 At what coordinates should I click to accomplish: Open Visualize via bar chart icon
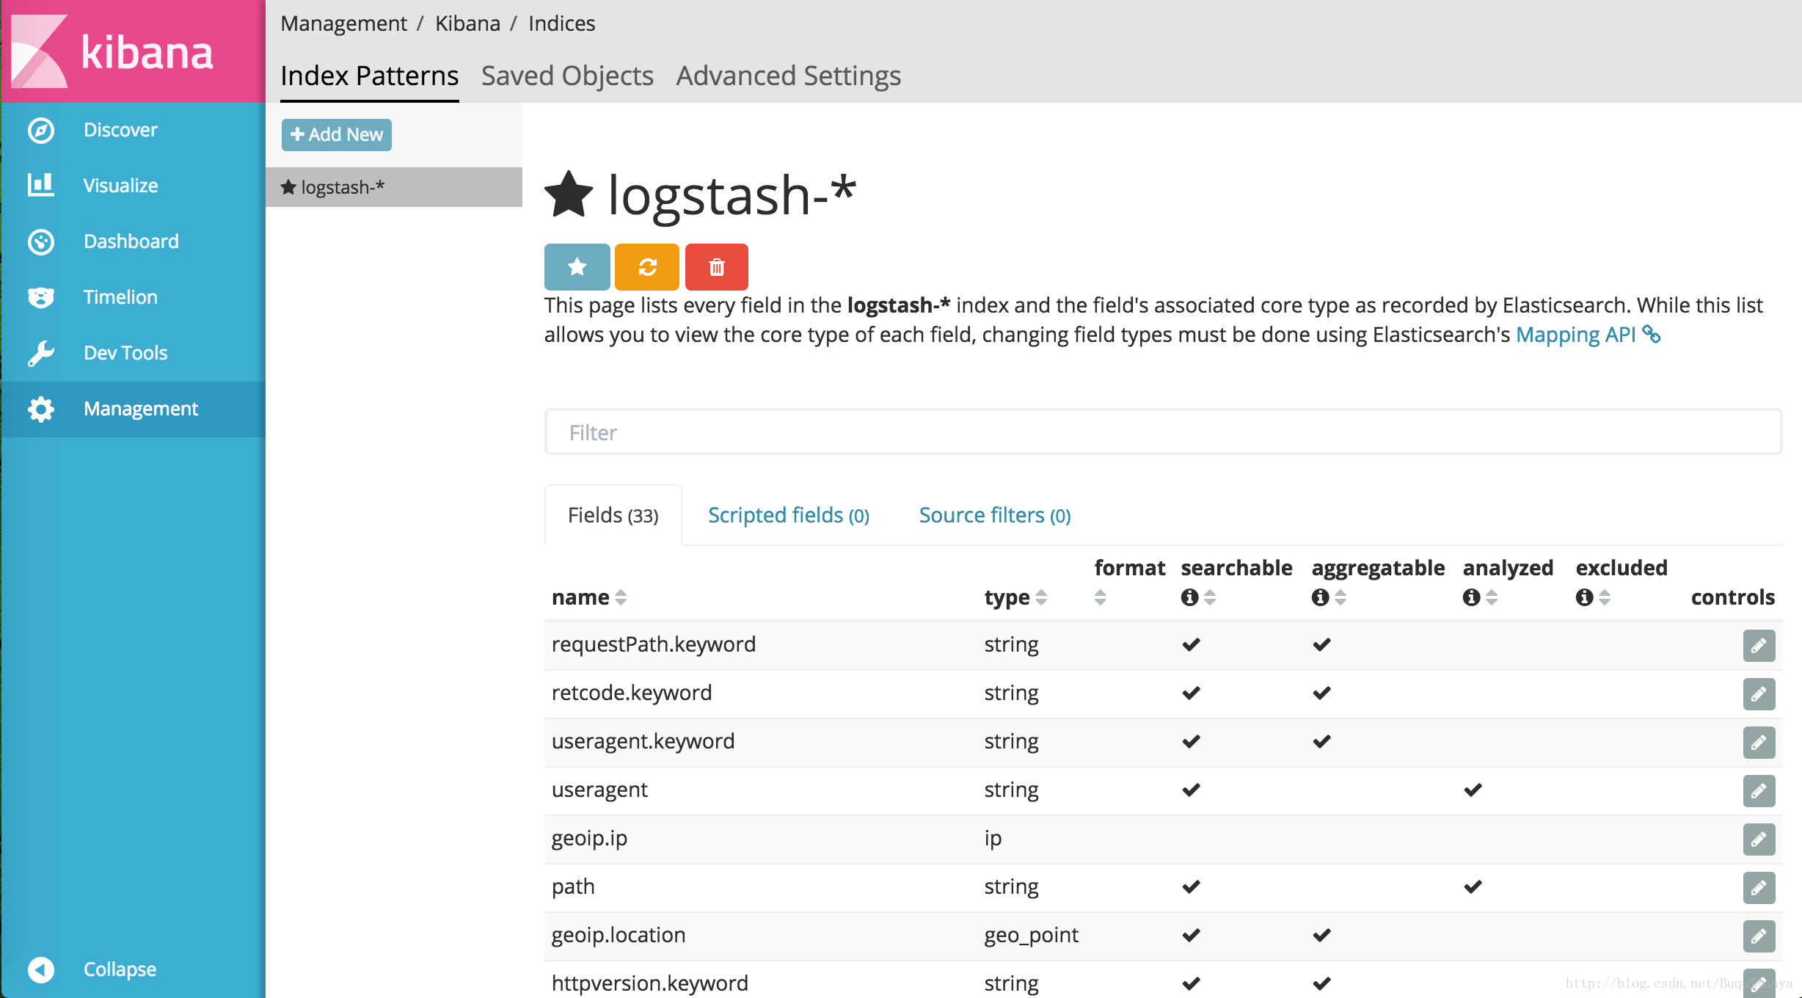click(41, 185)
